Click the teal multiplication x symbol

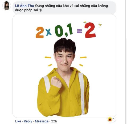tap(48, 32)
